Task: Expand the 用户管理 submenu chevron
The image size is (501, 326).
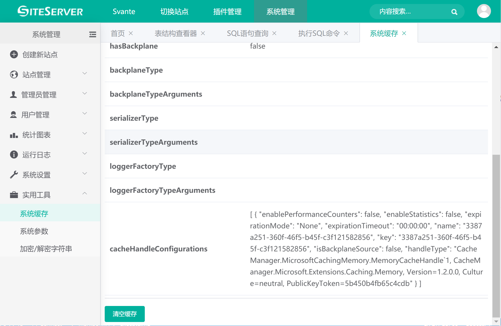Action: pos(85,113)
